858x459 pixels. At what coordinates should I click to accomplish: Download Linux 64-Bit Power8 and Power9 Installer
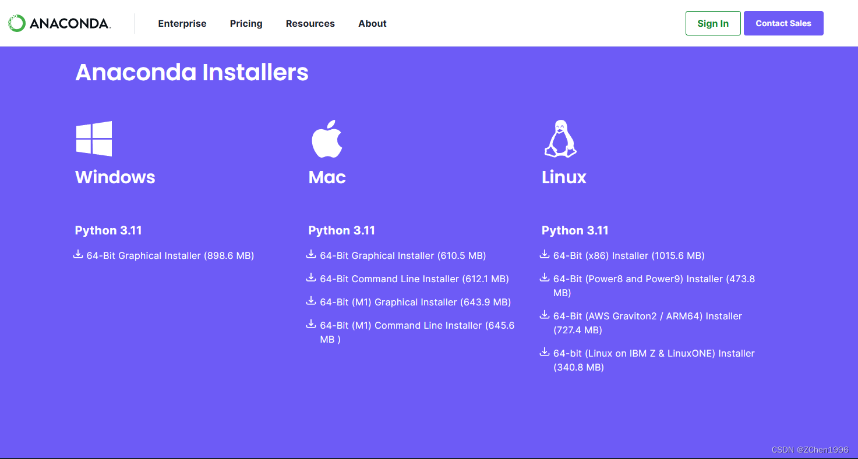point(654,286)
